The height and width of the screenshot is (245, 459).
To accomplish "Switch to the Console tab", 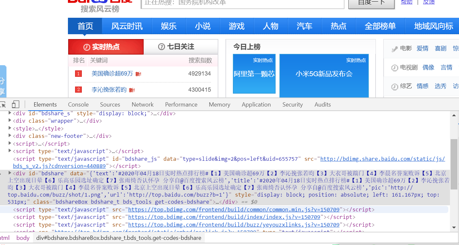I will 78,105.
